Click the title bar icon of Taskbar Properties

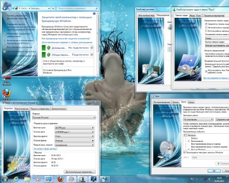(174, 10)
